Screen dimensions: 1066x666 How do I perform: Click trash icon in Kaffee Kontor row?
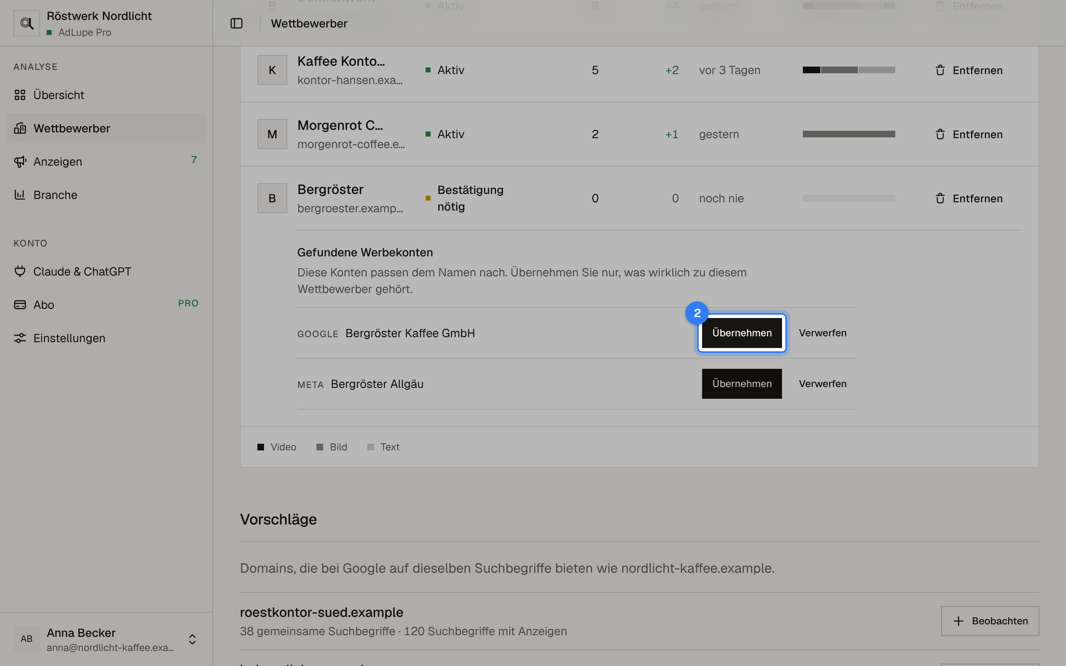[x=940, y=70]
